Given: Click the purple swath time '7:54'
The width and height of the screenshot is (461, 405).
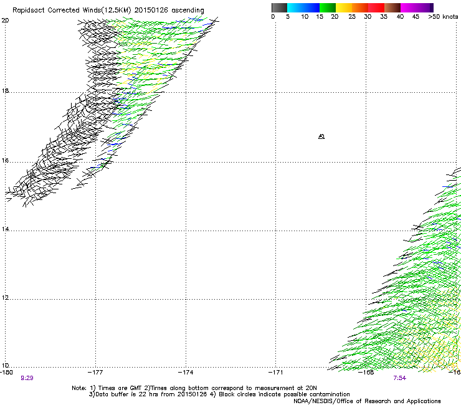Looking at the screenshot, I should point(399,378).
